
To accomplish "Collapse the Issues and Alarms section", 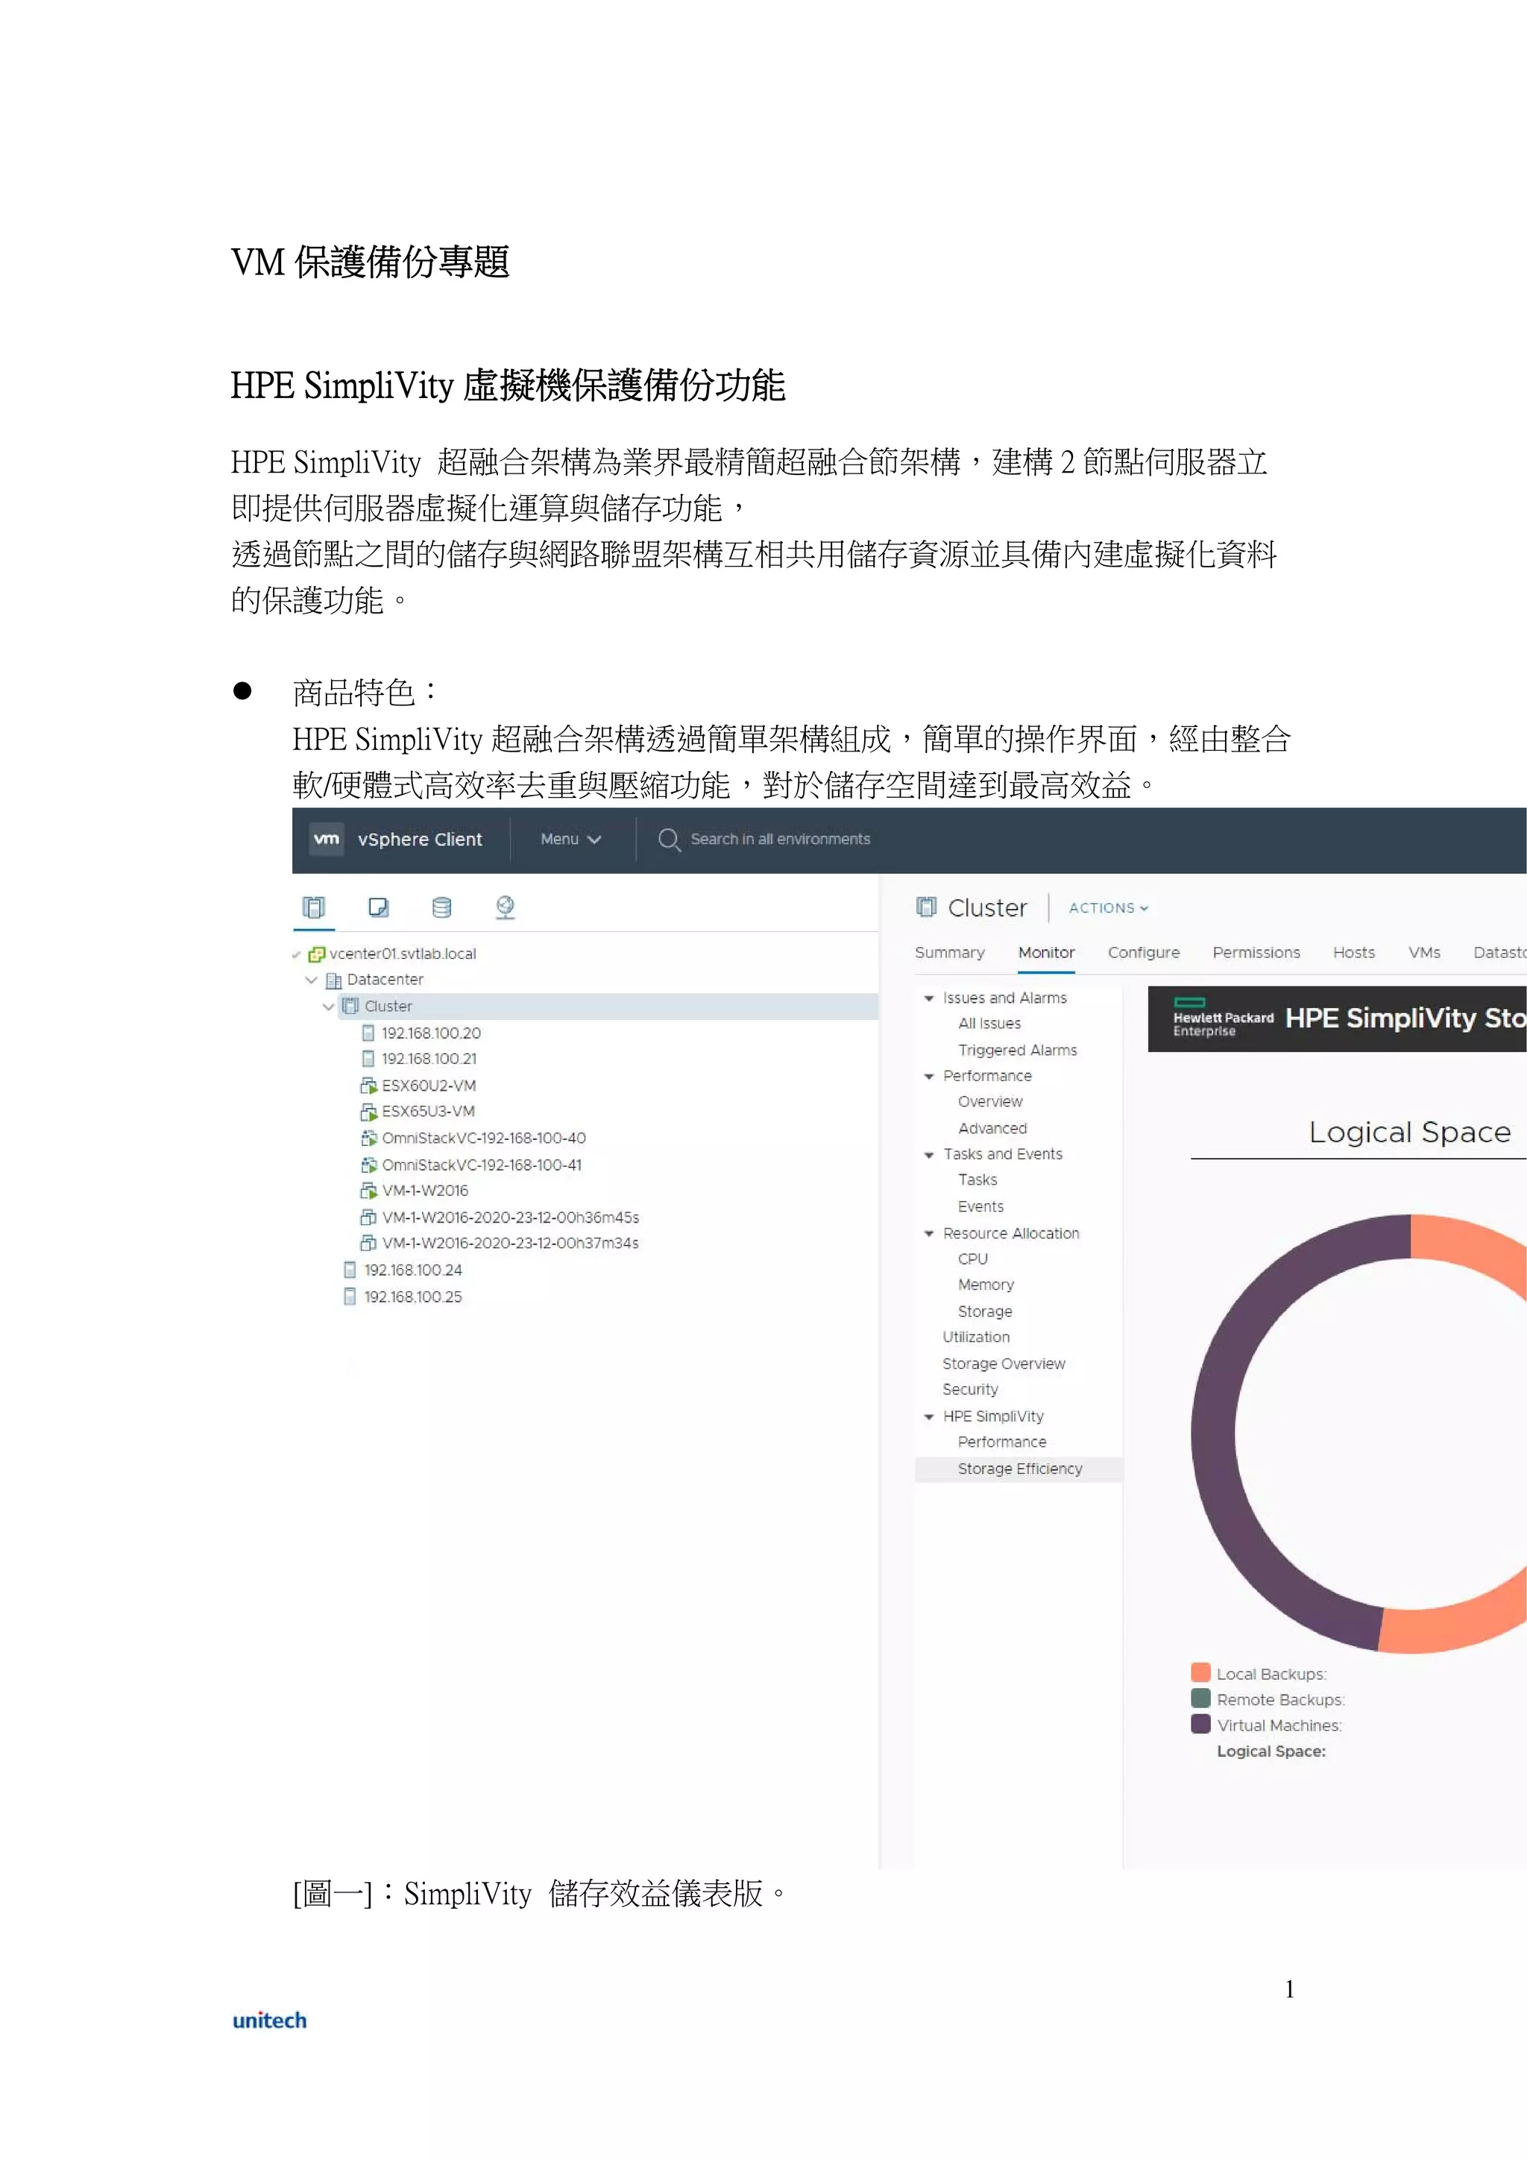I will tap(930, 998).
